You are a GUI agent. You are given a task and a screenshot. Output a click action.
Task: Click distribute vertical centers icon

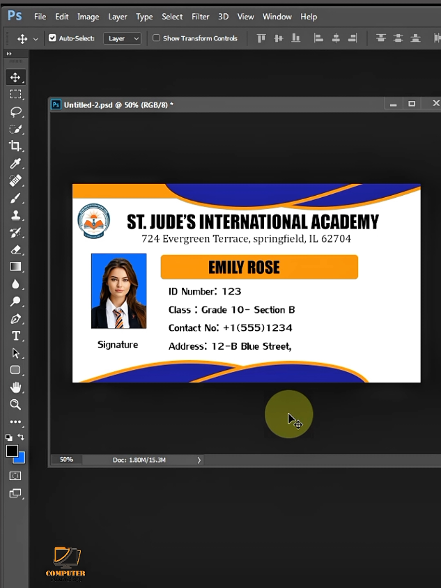pos(399,38)
